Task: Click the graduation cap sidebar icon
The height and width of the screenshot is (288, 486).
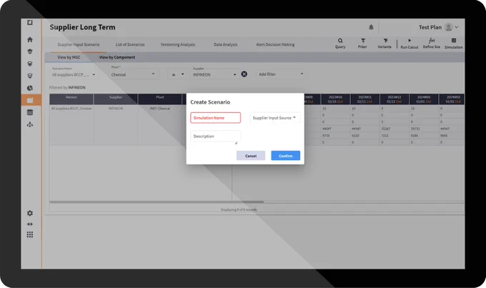Action: (30, 51)
